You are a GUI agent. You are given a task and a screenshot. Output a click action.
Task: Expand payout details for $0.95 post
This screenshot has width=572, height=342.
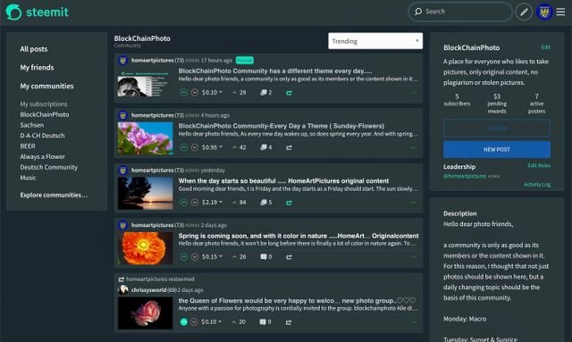(x=212, y=147)
